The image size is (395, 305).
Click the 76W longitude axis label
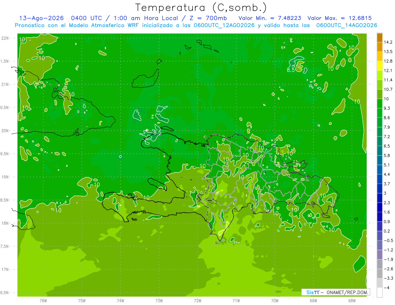click(43, 301)
